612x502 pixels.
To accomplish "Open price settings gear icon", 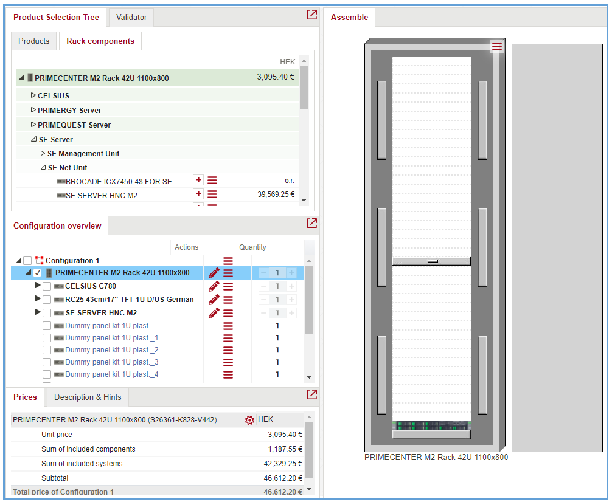I will (x=249, y=420).
